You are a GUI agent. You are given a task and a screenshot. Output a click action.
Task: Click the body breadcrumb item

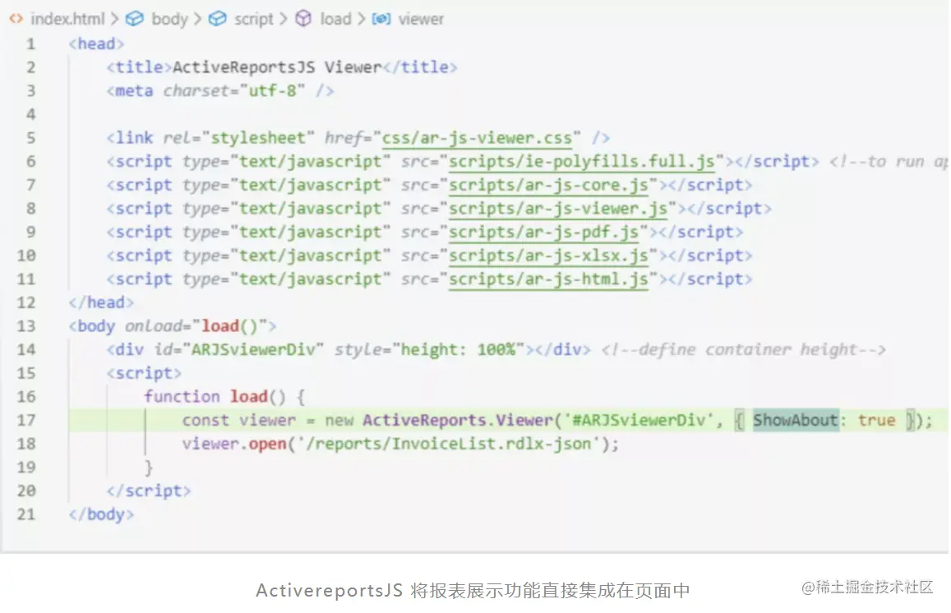170,20
